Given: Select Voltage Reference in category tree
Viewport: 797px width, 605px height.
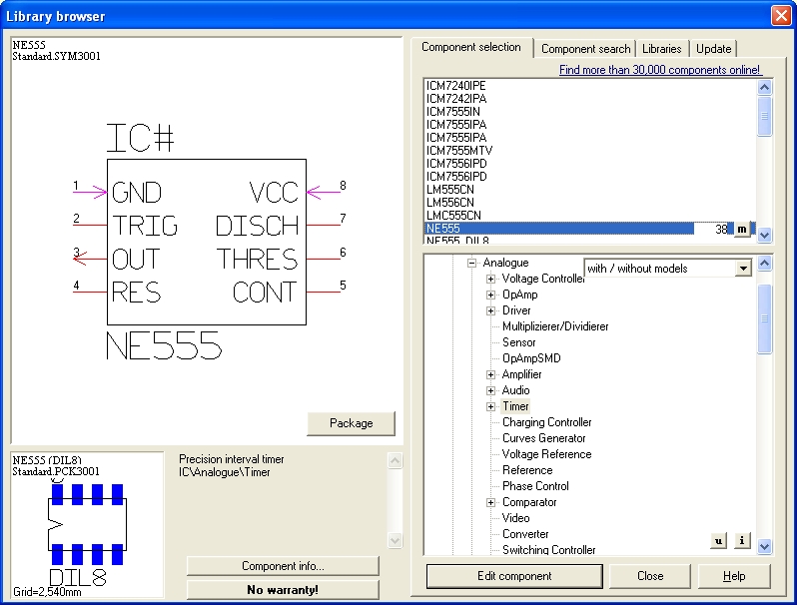Looking at the screenshot, I should [546, 454].
